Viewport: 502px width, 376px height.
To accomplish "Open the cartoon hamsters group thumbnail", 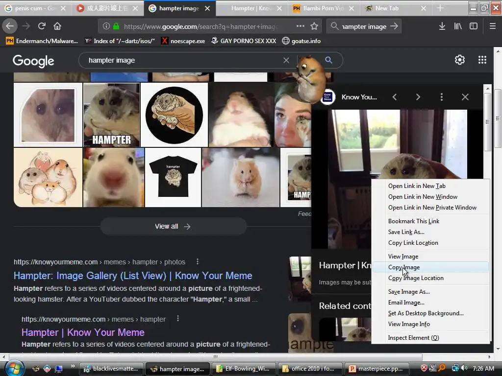I will pyautogui.click(x=48, y=177).
